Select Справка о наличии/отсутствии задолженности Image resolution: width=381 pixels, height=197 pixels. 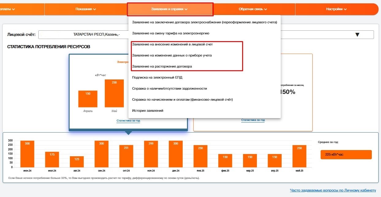[169, 88]
